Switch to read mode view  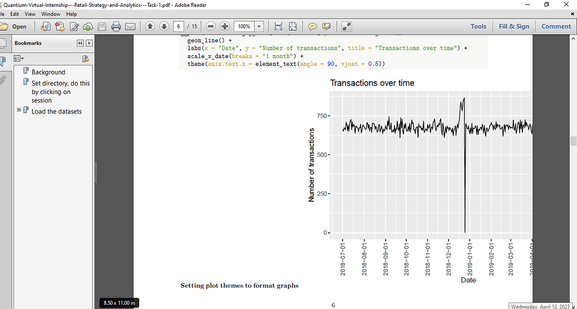pyautogui.click(x=347, y=27)
